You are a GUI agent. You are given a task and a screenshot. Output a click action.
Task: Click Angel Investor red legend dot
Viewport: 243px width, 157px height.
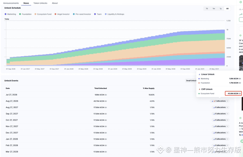click(x=55, y=14)
